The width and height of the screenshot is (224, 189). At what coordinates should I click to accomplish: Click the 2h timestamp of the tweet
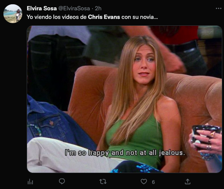coord(98,9)
